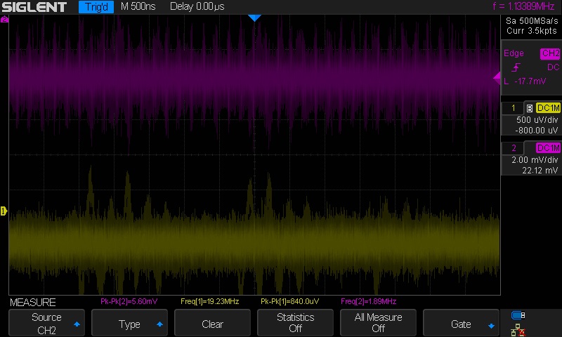Click the blue arrow on Source button
562x337 pixels.
coord(77,324)
